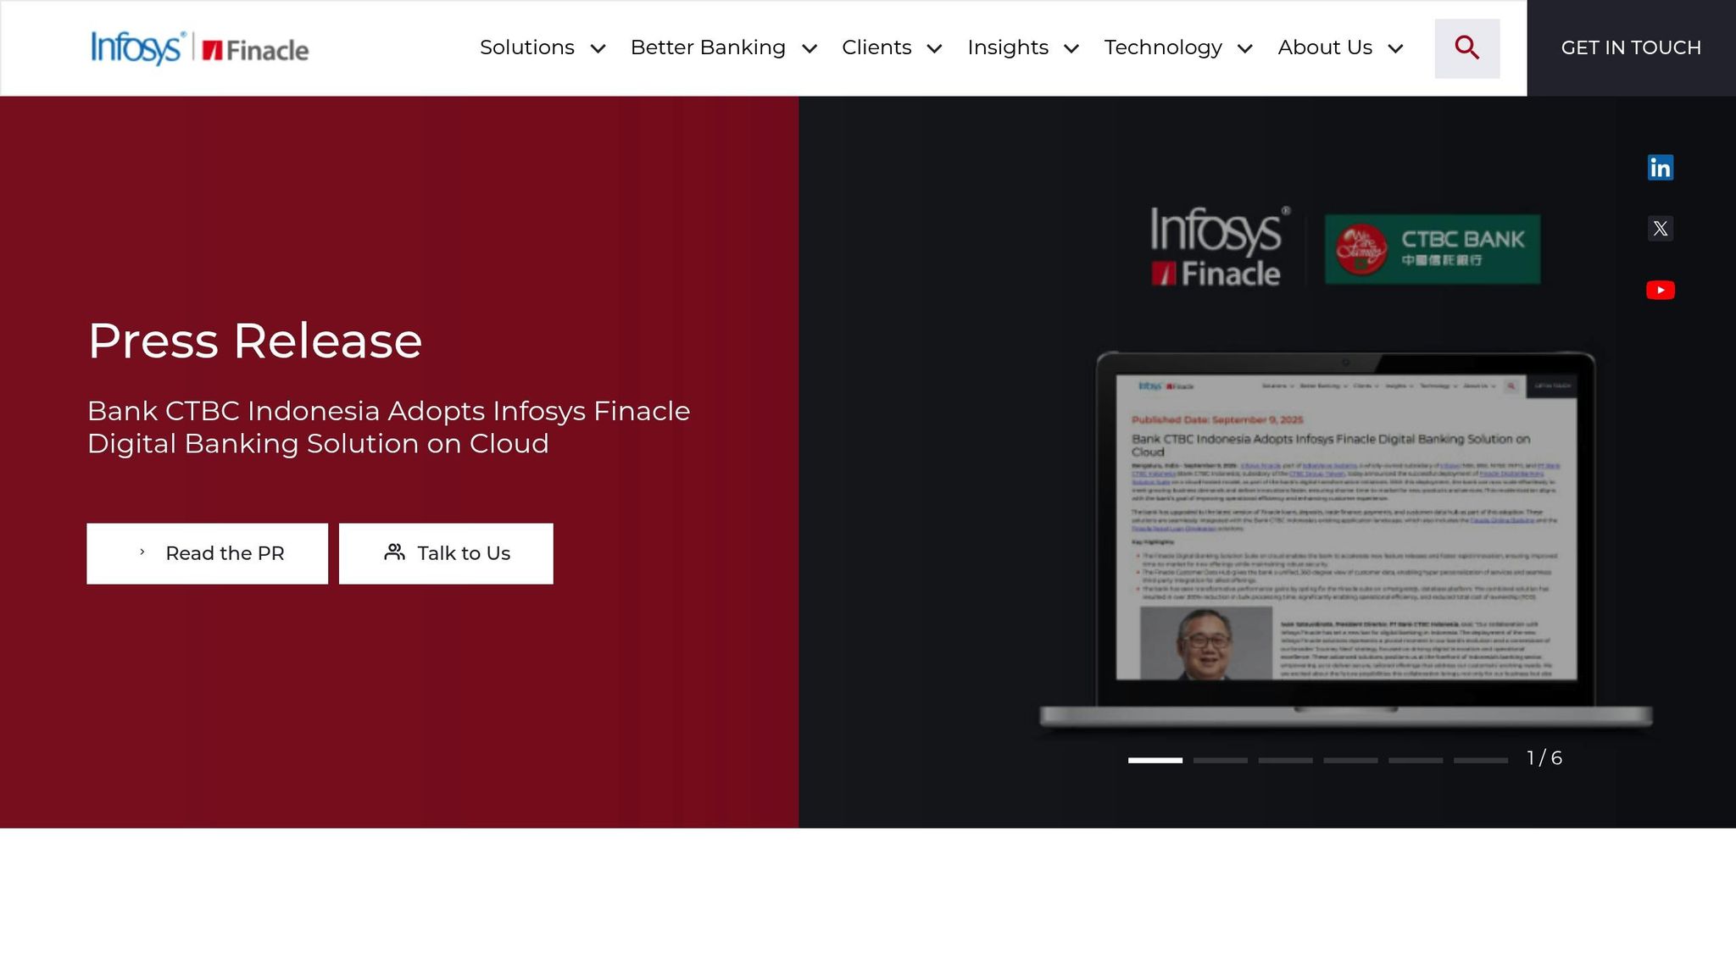Viewport: 1736px width, 976px height.
Task: Open the Clients menu
Action: click(876, 47)
